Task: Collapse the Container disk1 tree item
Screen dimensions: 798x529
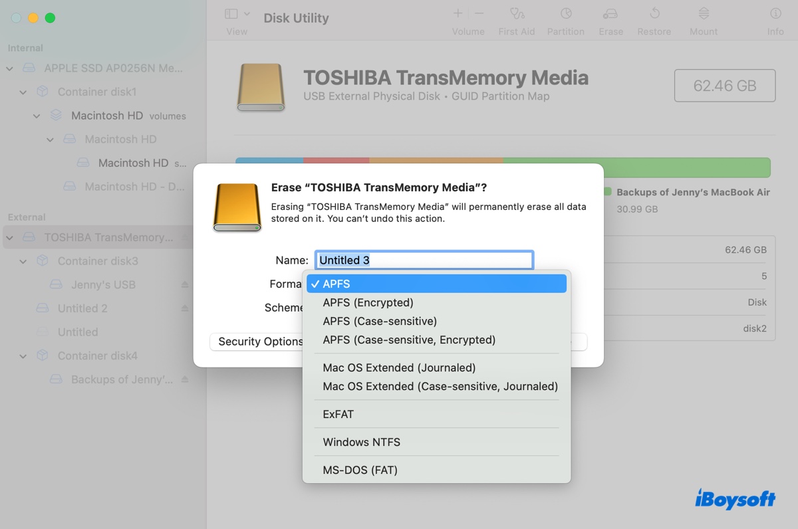Action: (x=23, y=92)
